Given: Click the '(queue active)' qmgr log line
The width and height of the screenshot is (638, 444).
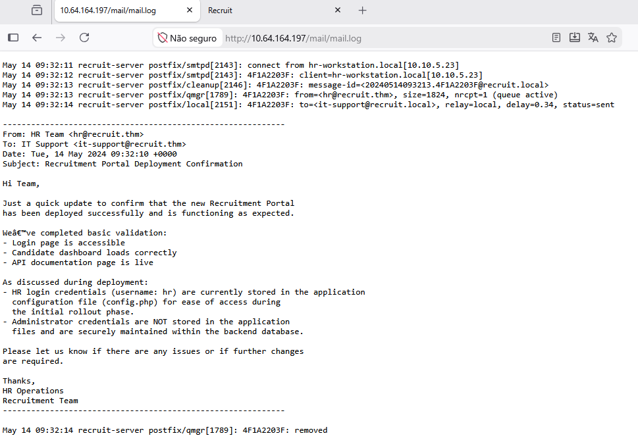Looking at the screenshot, I should click(x=280, y=95).
